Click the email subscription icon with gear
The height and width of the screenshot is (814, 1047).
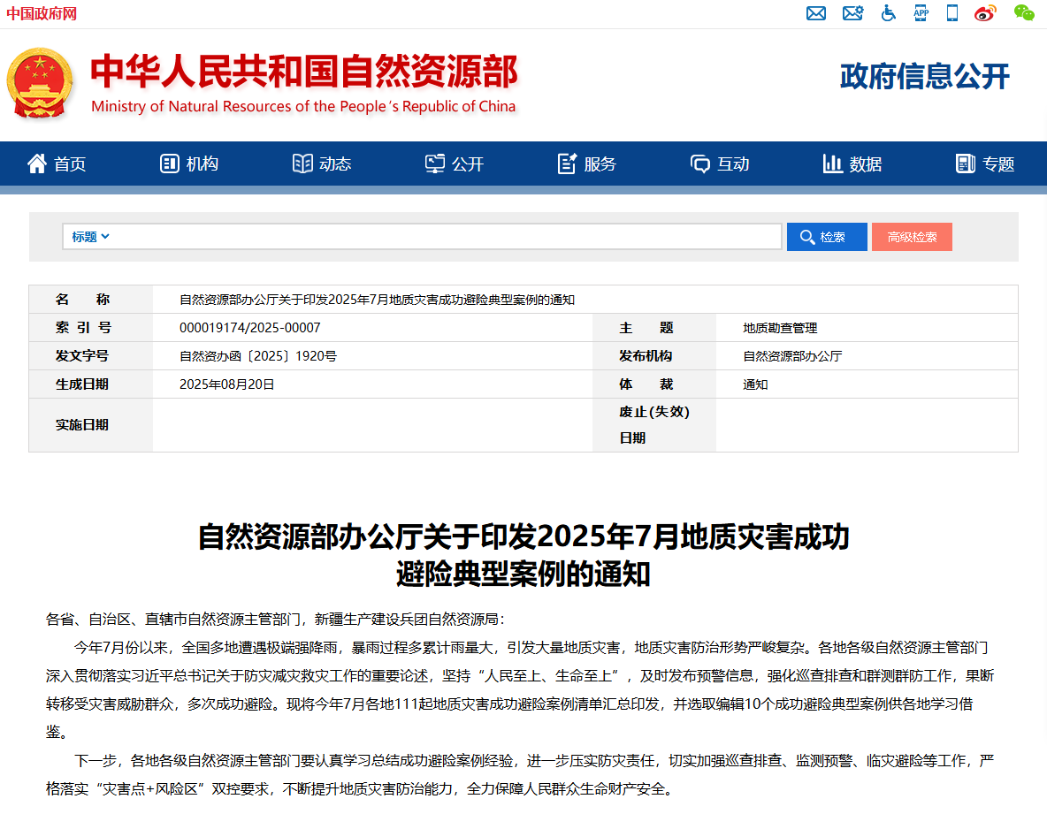tap(852, 13)
